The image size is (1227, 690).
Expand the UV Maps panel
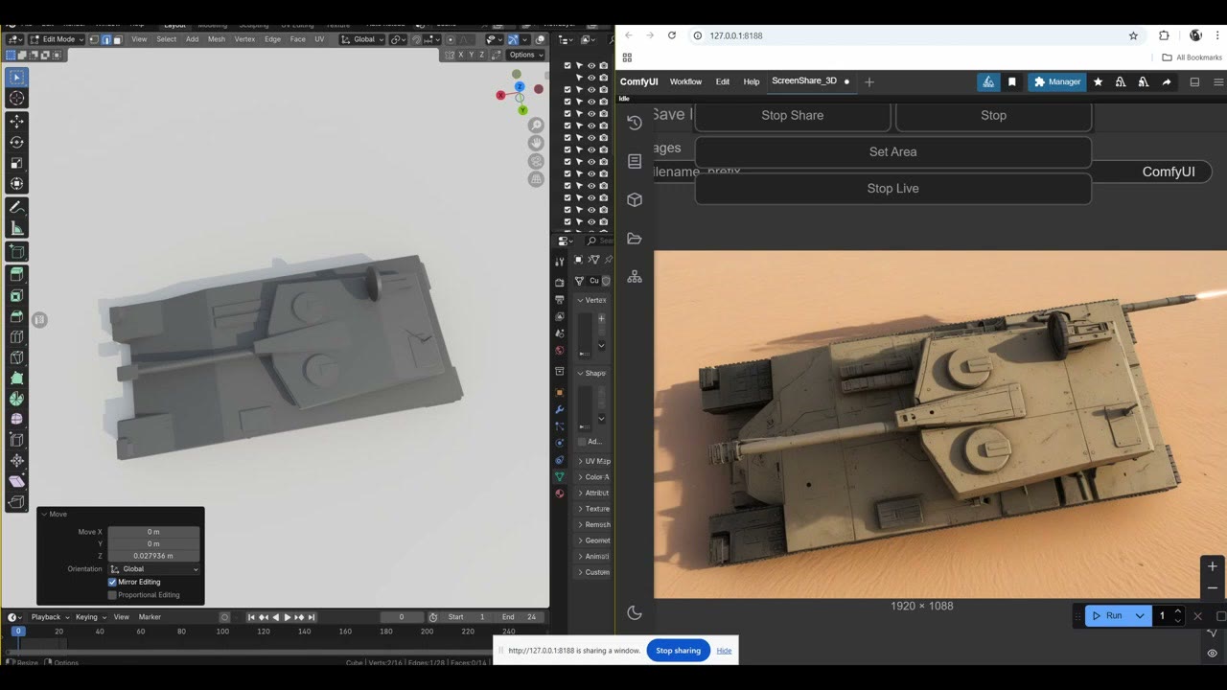pyautogui.click(x=593, y=461)
